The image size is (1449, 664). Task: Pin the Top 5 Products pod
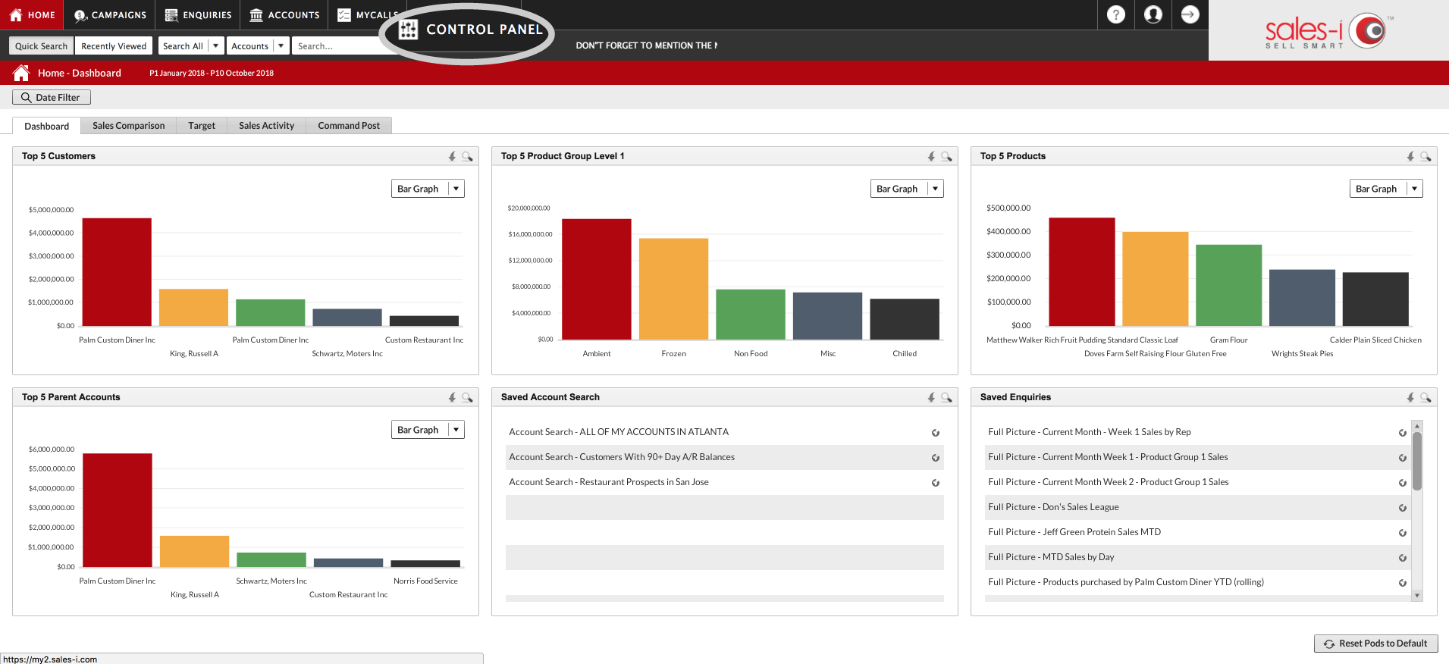(x=1411, y=156)
